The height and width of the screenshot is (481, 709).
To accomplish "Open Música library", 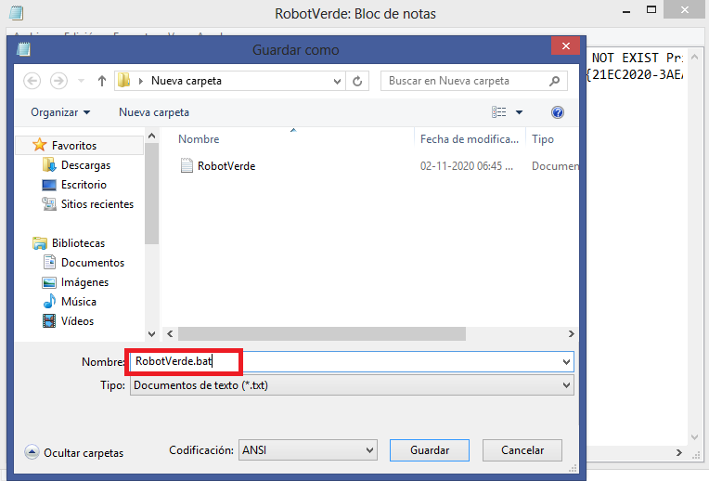I will 79,302.
